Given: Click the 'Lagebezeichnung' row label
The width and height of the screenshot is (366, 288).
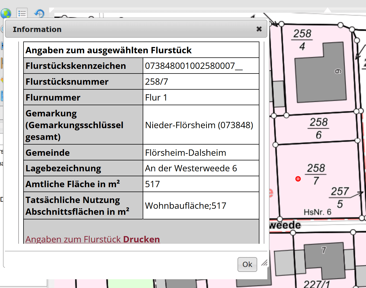Looking at the screenshot, I should [63, 169].
